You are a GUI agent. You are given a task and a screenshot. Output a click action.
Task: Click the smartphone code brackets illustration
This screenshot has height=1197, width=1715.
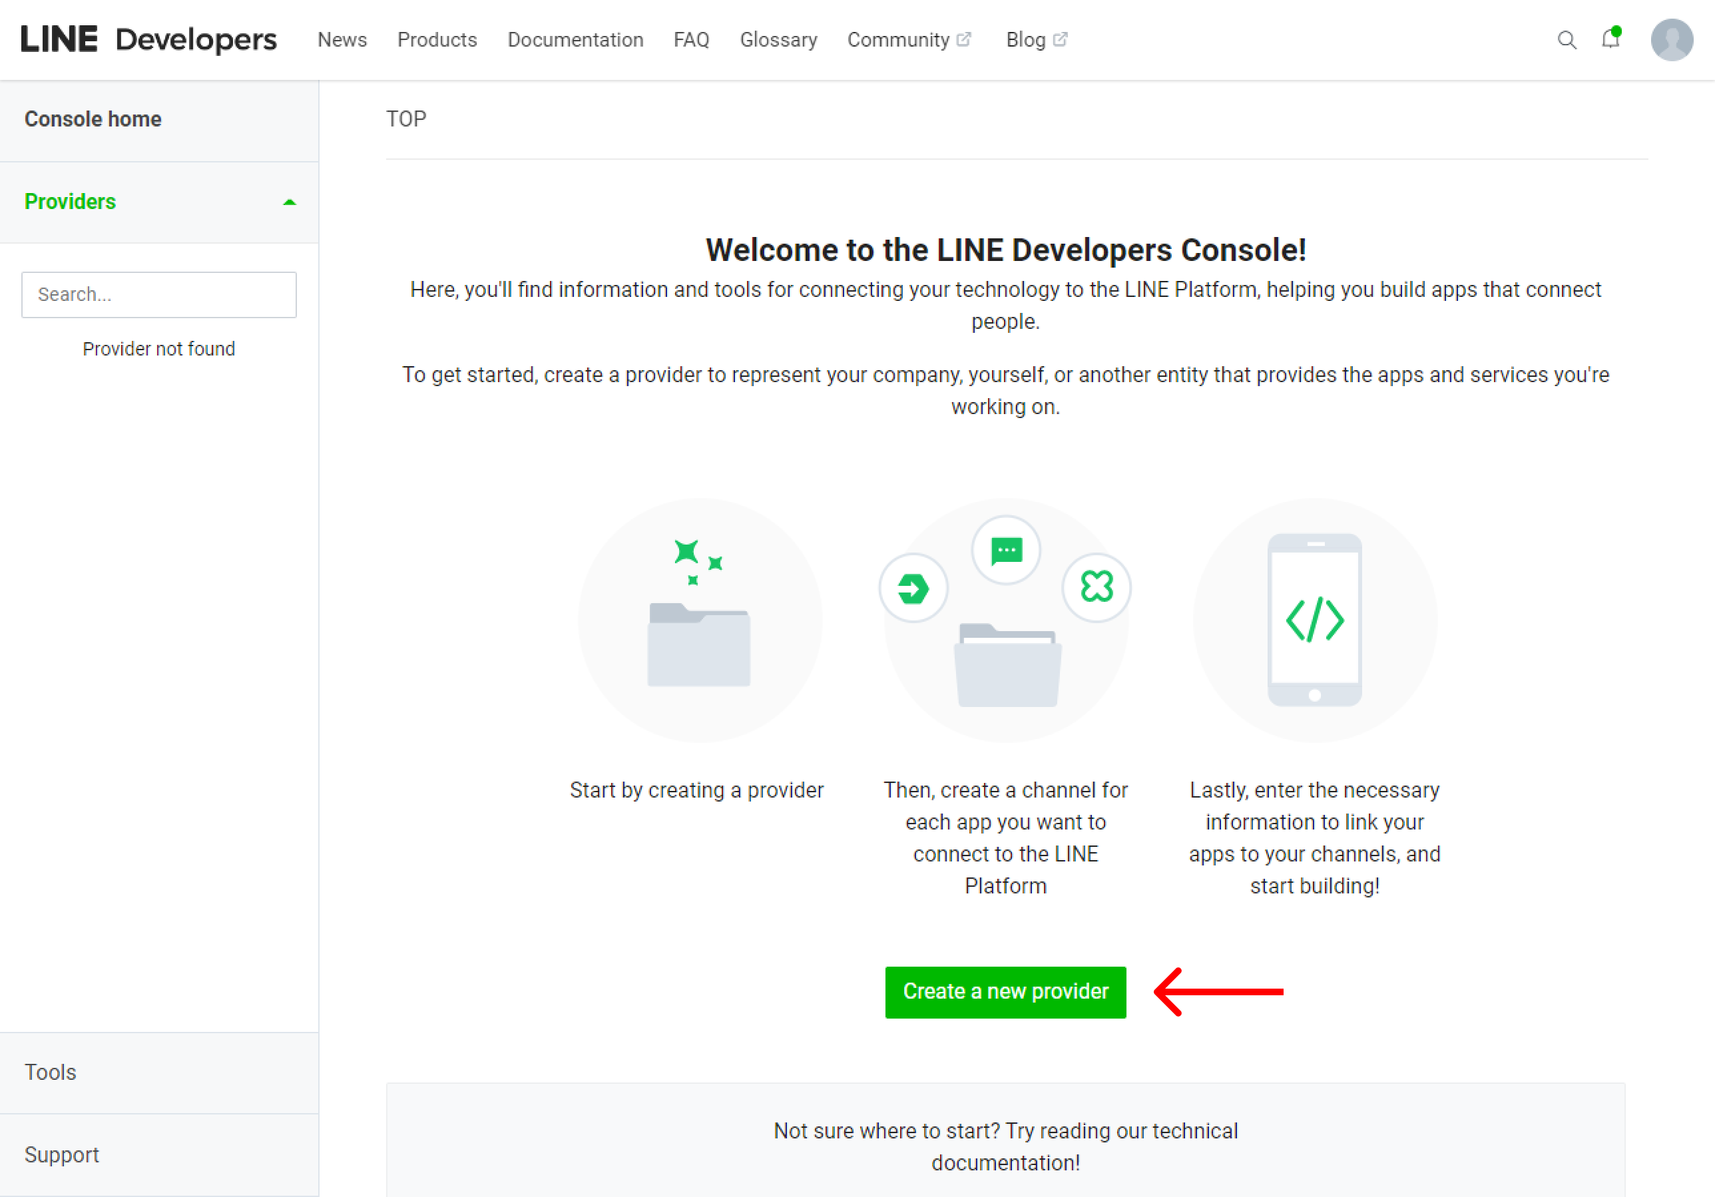(x=1314, y=620)
